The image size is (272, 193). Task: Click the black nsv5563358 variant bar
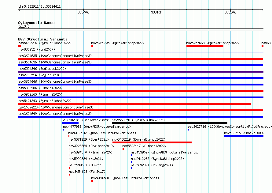[170, 123]
